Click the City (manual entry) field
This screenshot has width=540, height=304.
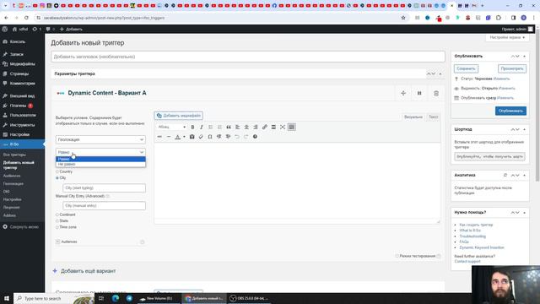[104, 206]
